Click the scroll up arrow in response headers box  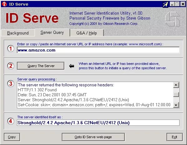click(x=176, y=85)
